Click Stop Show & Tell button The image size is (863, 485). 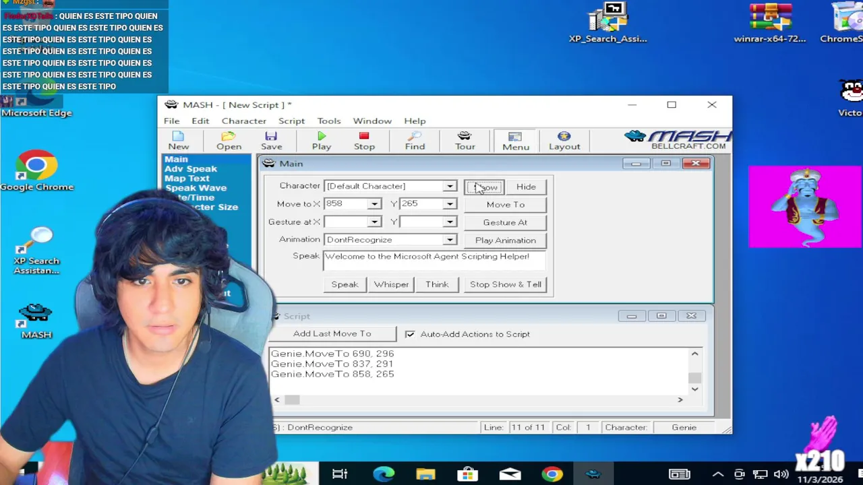(x=506, y=284)
